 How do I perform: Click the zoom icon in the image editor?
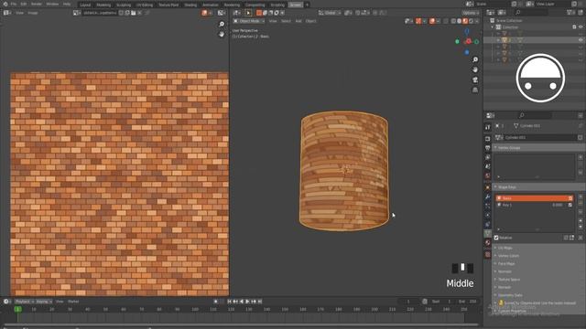pyautogui.click(x=222, y=25)
